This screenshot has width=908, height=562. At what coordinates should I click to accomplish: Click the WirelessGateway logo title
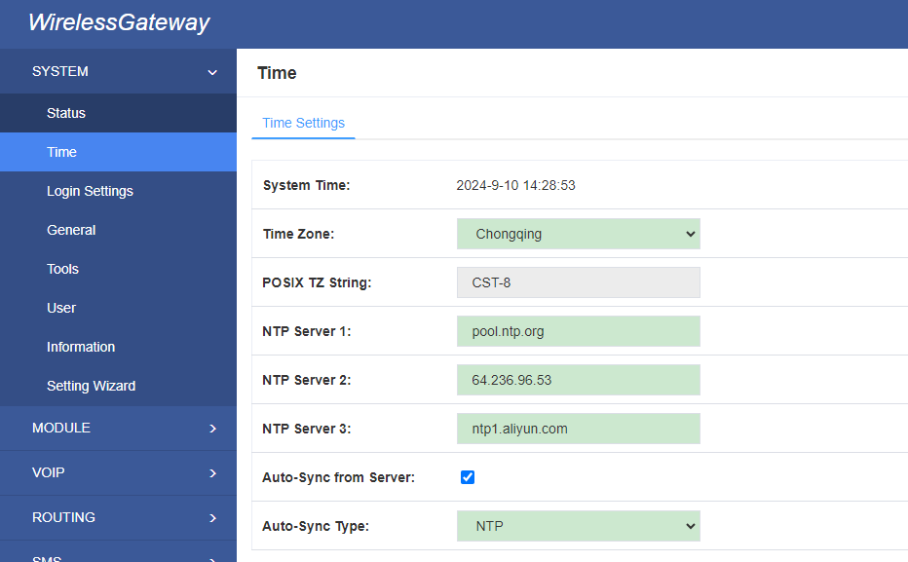click(119, 23)
